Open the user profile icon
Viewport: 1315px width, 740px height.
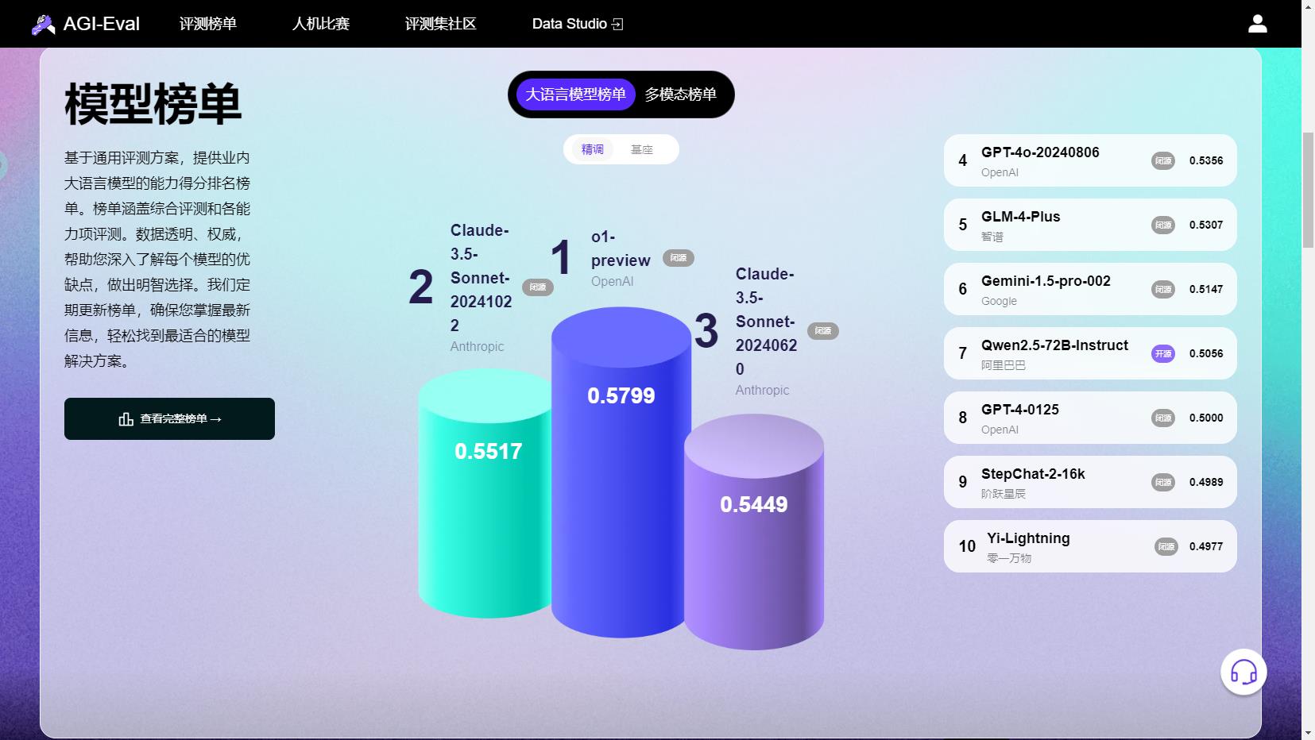[x=1257, y=24]
